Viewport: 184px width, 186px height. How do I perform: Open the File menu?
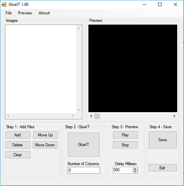(x=9, y=13)
